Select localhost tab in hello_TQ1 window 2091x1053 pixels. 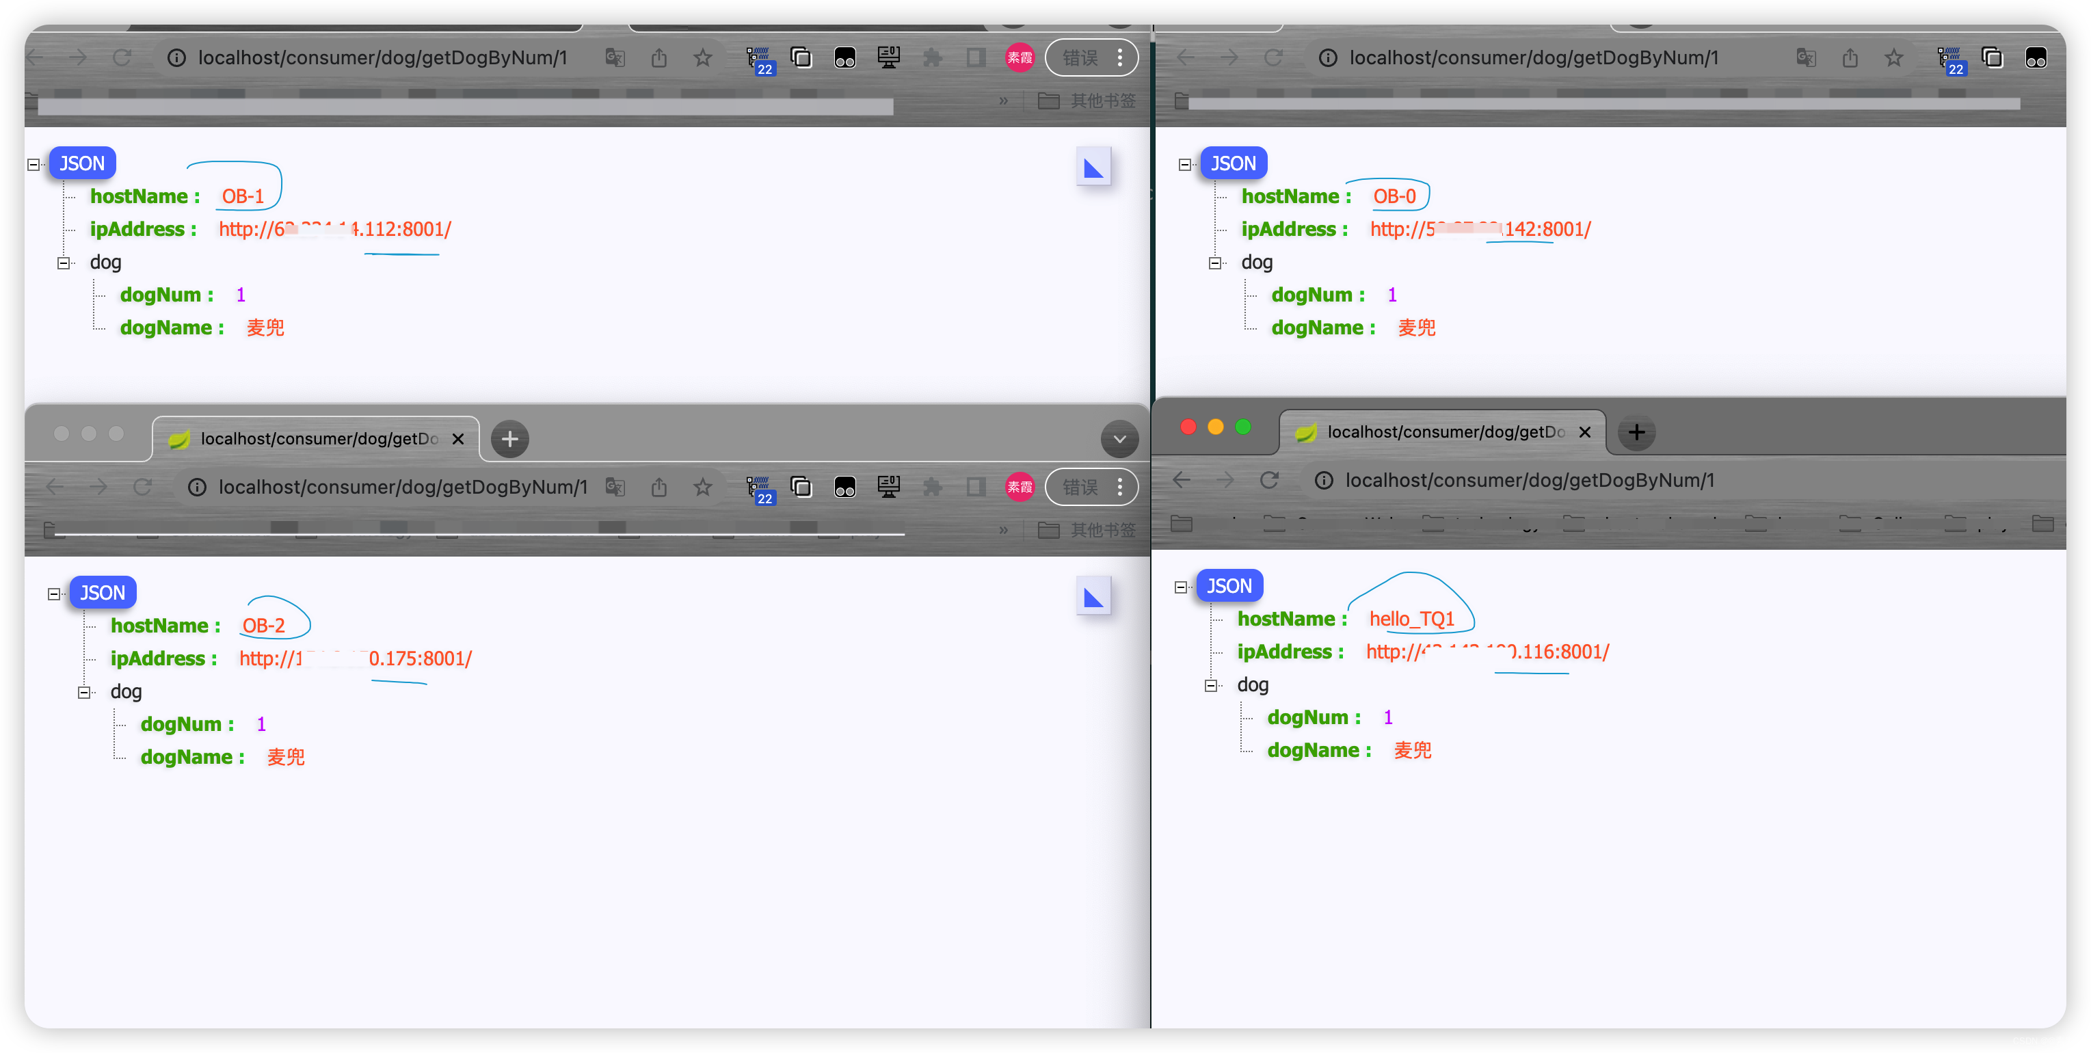1441,433
